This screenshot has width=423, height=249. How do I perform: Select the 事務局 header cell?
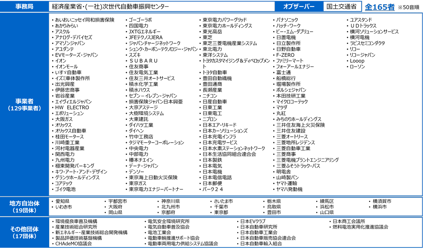(x=24, y=7)
